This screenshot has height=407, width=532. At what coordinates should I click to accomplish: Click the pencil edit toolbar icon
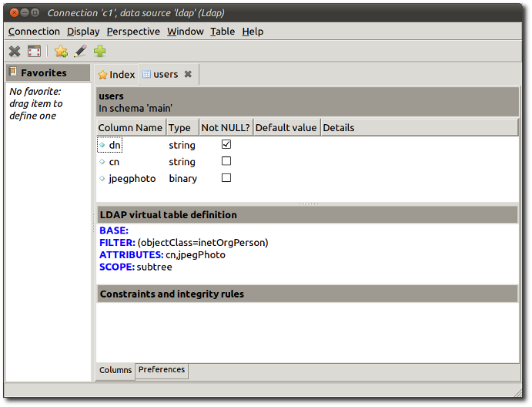(x=80, y=52)
